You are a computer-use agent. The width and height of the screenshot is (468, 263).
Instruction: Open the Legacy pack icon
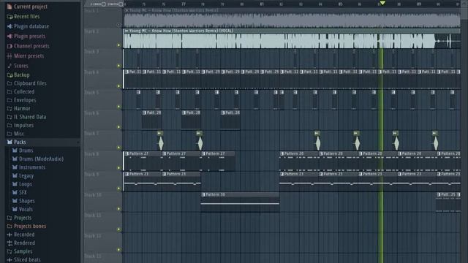15,175
